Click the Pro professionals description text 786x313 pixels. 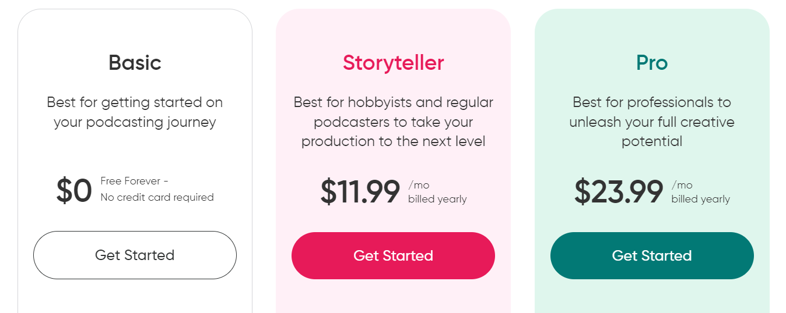[x=652, y=122]
